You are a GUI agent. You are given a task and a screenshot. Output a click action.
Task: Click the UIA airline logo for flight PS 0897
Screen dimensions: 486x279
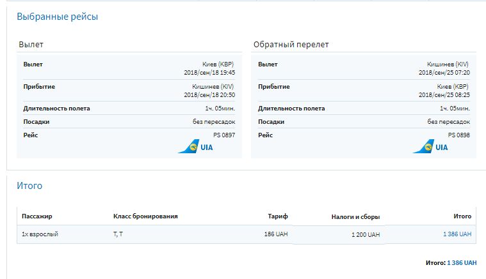[x=195, y=147]
